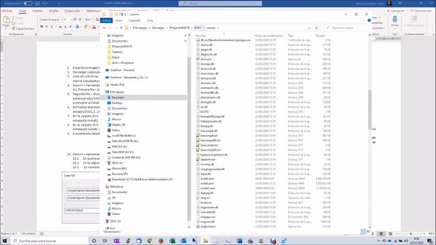
Task: Sort by the Fecha de modificación column
Action: tap(269, 35)
